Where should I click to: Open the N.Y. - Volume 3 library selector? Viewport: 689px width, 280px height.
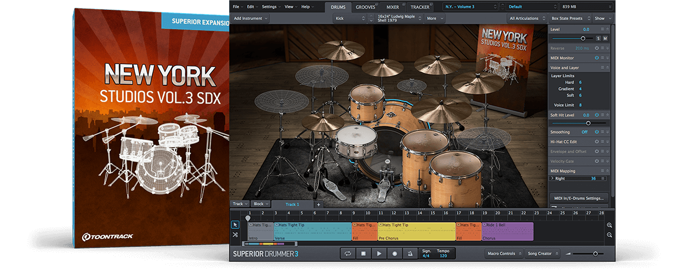470,7
